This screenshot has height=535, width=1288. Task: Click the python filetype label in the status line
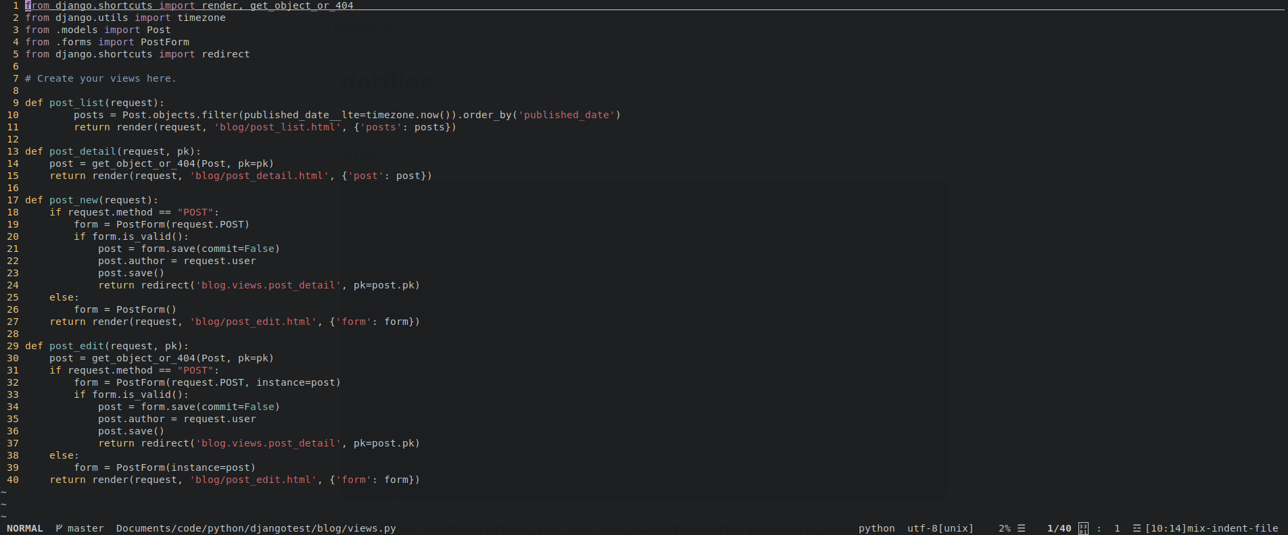(x=877, y=528)
